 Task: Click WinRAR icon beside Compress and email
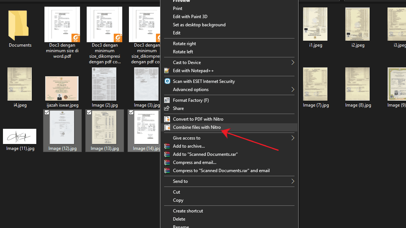point(167,162)
